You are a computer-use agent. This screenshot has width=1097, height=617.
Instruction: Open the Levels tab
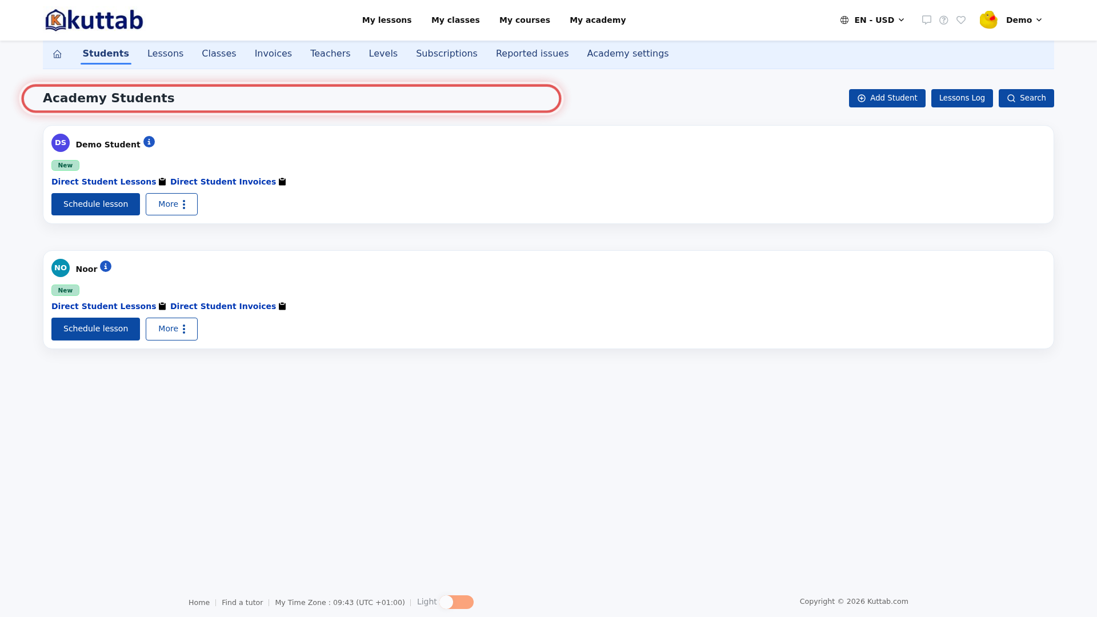(383, 54)
